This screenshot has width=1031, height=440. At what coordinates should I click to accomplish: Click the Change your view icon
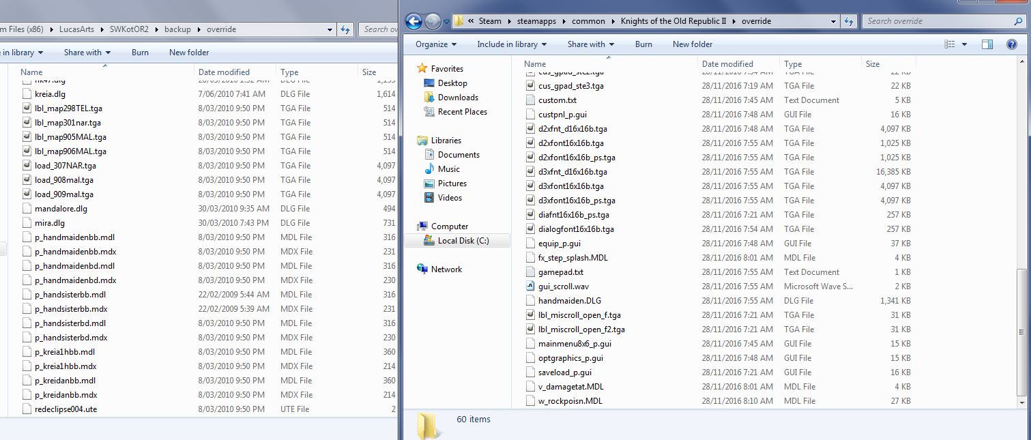(949, 44)
